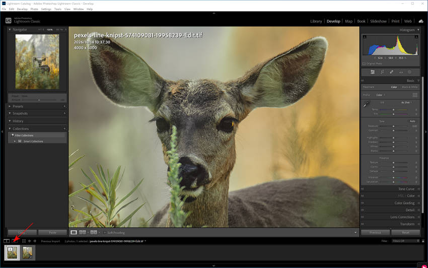Viewport: 428px width, 268px height.
Task: Click the Exposure slider handle
Action: [x=393, y=126]
